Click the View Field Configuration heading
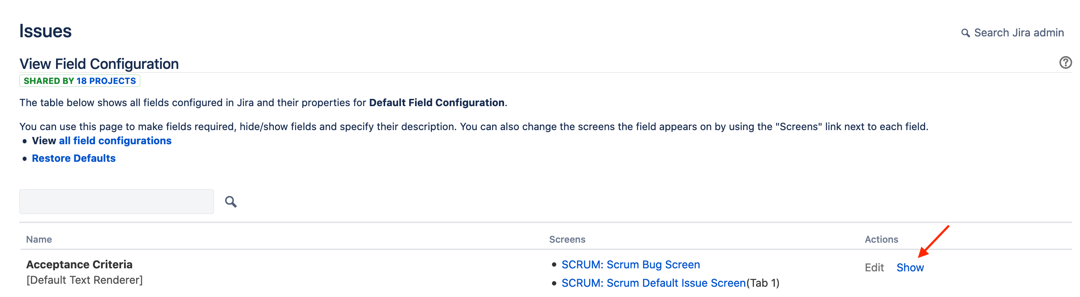The height and width of the screenshot is (297, 1080). click(99, 64)
